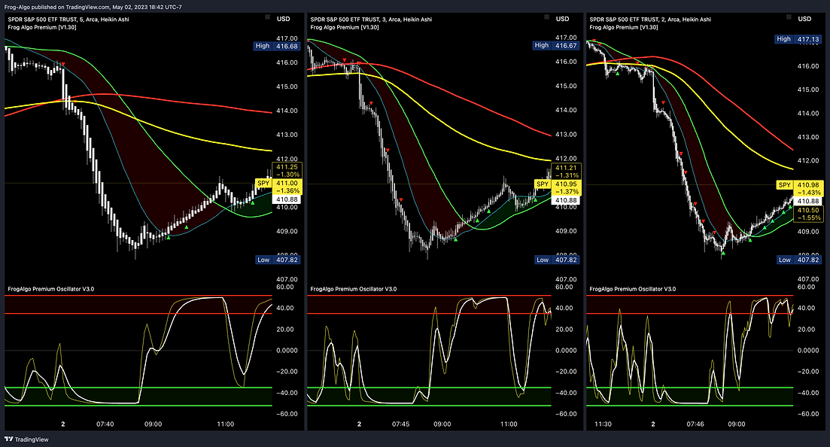The height and width of the screenshot is (447, 830).
Task: Click the Frog Algo Premium [V1.30] label in the 2-minute chart
Action: pos(624,27)
